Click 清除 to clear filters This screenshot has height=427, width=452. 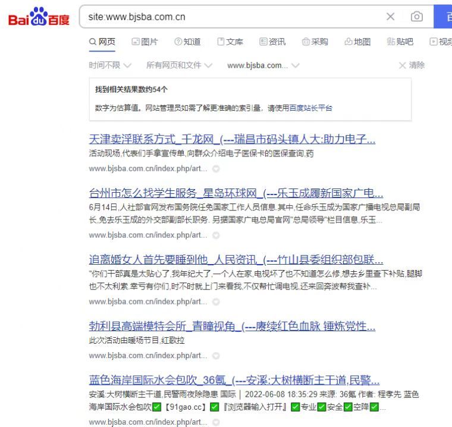click(412, 65)
